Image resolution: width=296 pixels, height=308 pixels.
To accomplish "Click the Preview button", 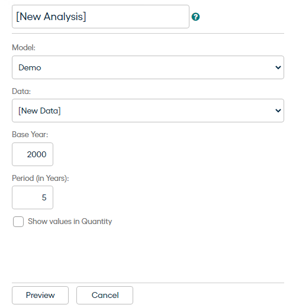I will point(40,295).
